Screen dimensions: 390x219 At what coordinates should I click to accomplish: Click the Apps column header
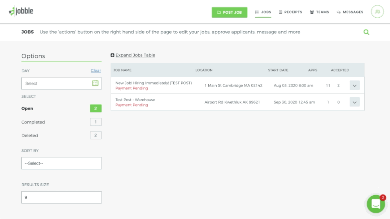pyautogui.click(x=313, y=70)
